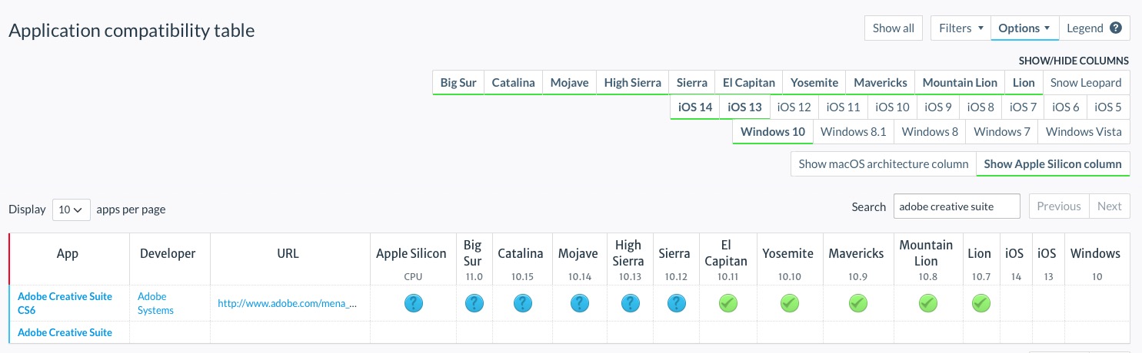Click the Lion compatible checkmark icon
The width and height of the screenshot is (1142, 353).
click(x=981, y=304)
